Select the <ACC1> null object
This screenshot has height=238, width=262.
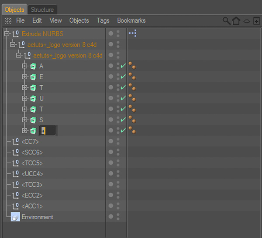click(32, 206)
